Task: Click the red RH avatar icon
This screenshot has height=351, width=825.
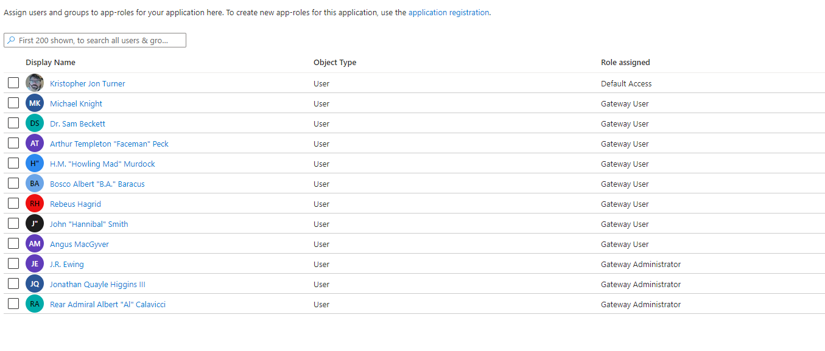Action: [x=35, y=204]
